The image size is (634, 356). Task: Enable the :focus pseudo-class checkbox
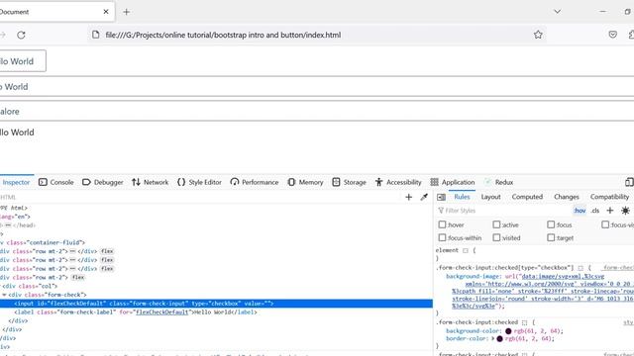551,224
